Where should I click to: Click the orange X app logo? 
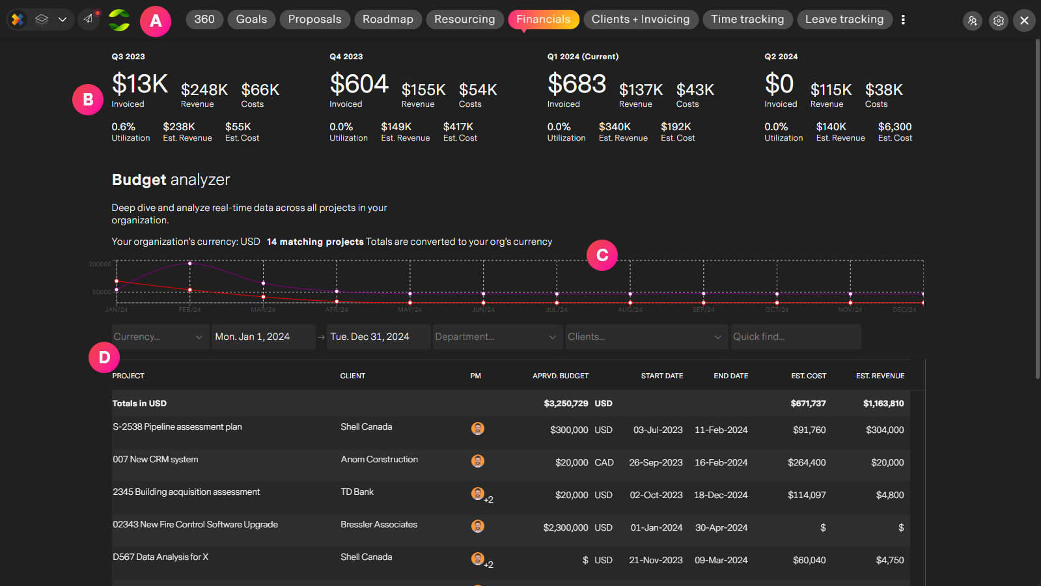coord(18,20)
